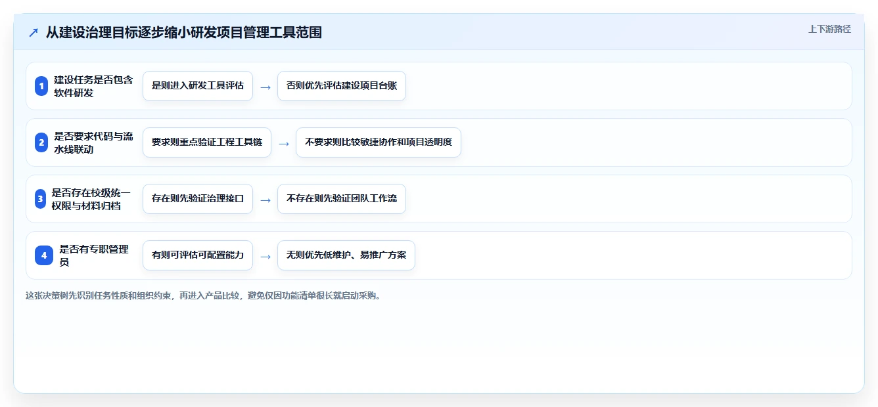Click the step 1 number badge

pyautogui.click(x=41, y=86)
